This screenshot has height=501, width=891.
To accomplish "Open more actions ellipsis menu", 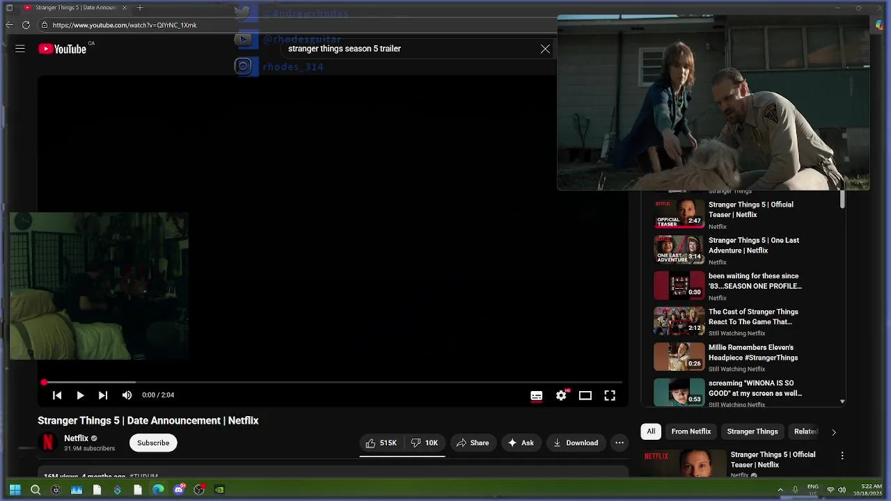I will [620, 443].
